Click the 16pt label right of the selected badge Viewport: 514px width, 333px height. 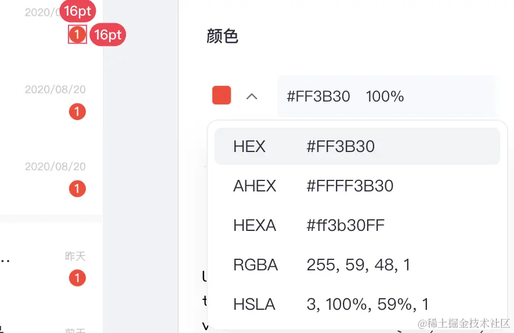(x=107, y=35)
